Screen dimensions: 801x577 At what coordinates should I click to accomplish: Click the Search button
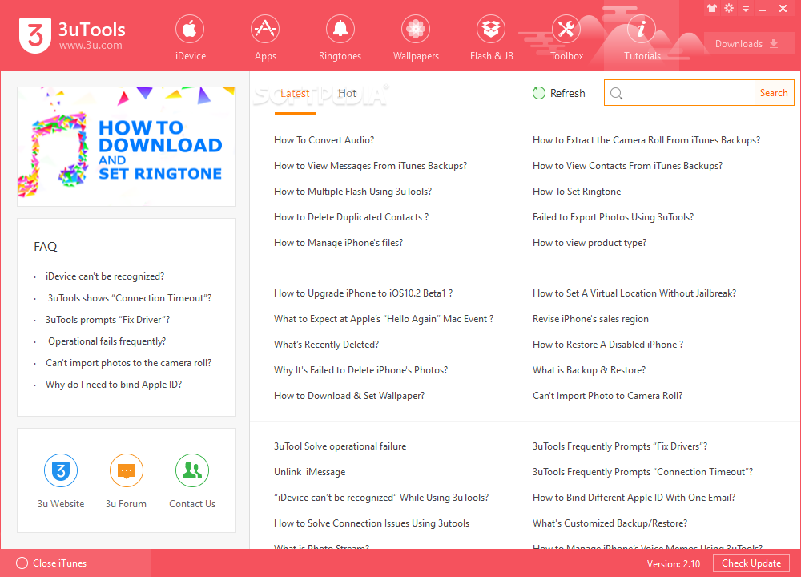click(774, 92)
